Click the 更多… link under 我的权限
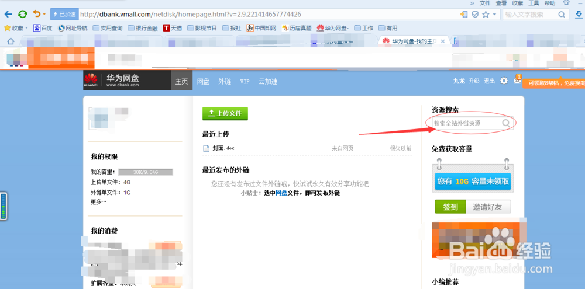The image size is (585, 289). 98,202
